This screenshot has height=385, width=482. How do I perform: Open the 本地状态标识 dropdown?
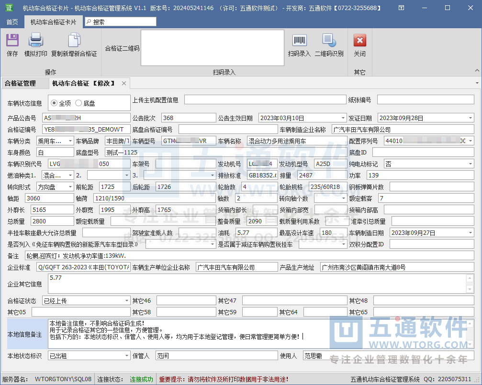126,356
